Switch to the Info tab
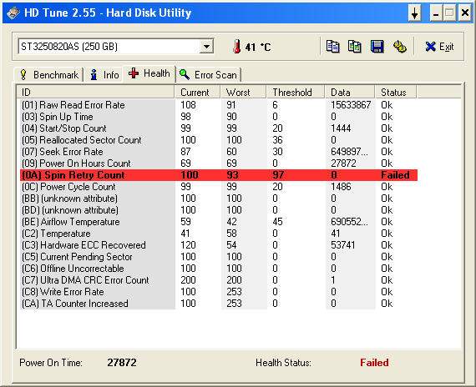Image resolution: width=476 pixels, height=387 pixels. pyautogui.click(x=104, y=74)
